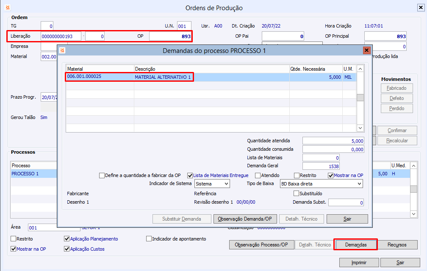
Task: Toggle 'Restrito' checkbox in Processos section
Action: [14, 239]
